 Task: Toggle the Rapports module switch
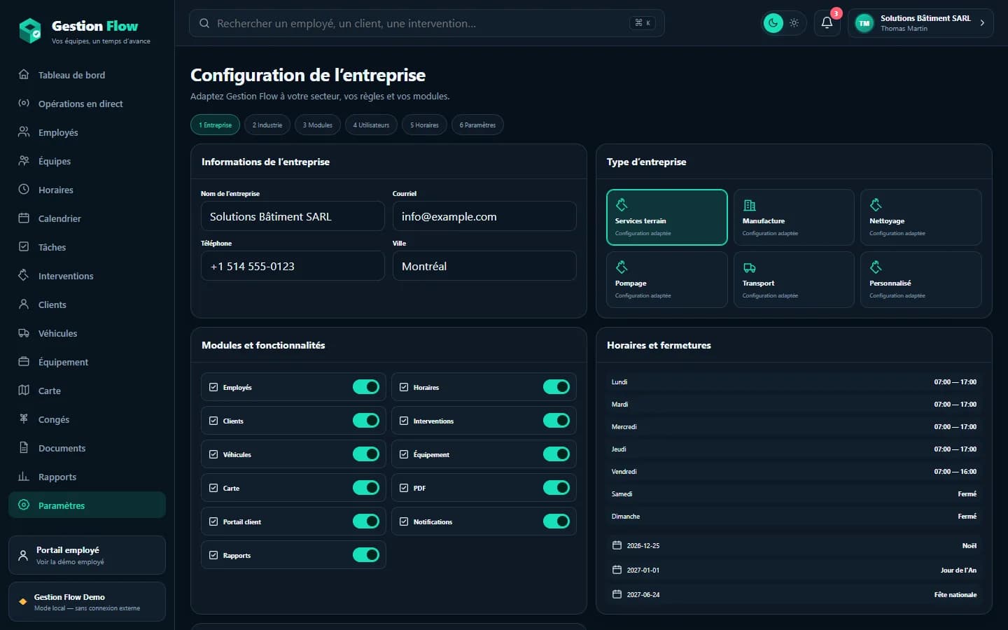pos(366,555)
